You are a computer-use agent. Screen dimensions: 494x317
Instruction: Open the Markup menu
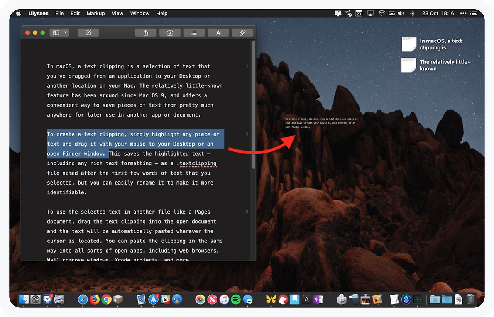[96, 13]
